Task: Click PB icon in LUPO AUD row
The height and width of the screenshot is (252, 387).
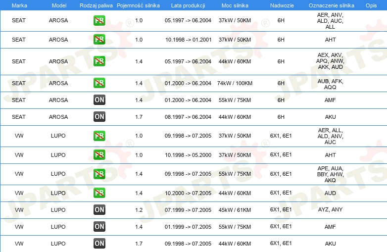Action: [99, 193]
